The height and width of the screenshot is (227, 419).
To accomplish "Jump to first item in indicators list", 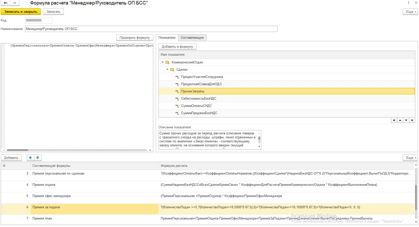I will coord(394,120).
